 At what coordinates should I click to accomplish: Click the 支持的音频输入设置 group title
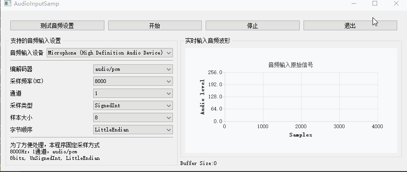point(35,41)
